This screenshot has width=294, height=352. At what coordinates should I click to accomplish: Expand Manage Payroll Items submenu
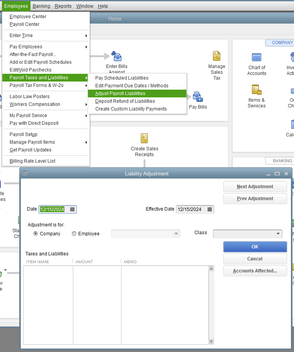pos(86,142)
